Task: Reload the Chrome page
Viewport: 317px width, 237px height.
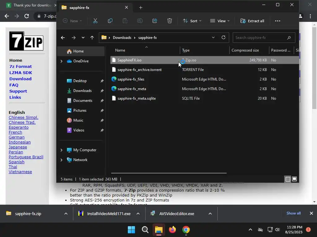Action: tap(27, 16)
